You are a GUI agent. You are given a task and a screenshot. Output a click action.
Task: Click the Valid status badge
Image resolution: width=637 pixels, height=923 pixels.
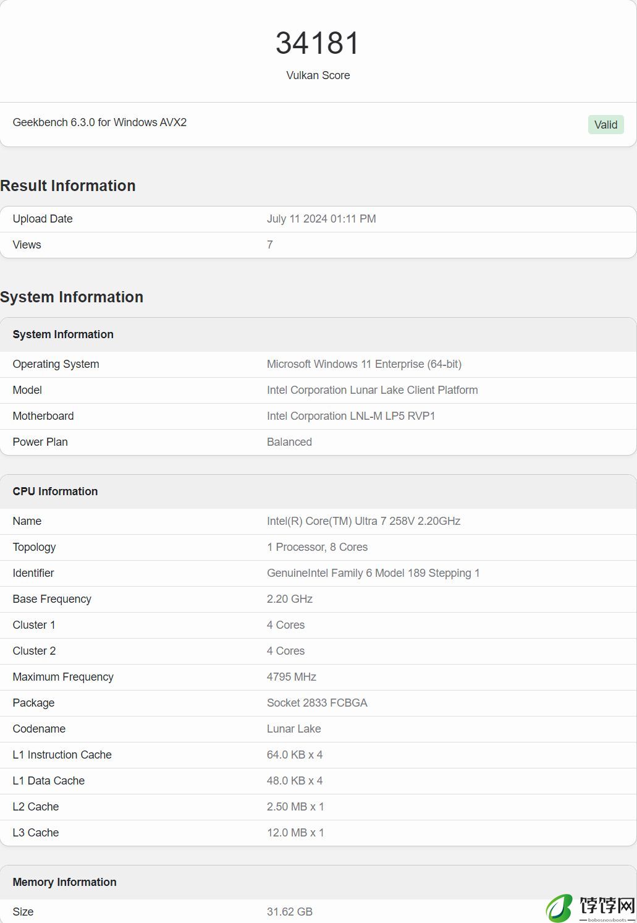tap(605, 124)
